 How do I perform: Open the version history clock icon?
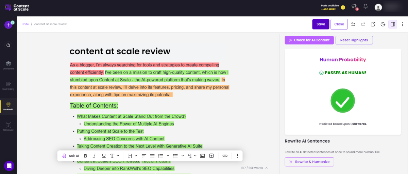pyautogui.click(x=383, y=24)
